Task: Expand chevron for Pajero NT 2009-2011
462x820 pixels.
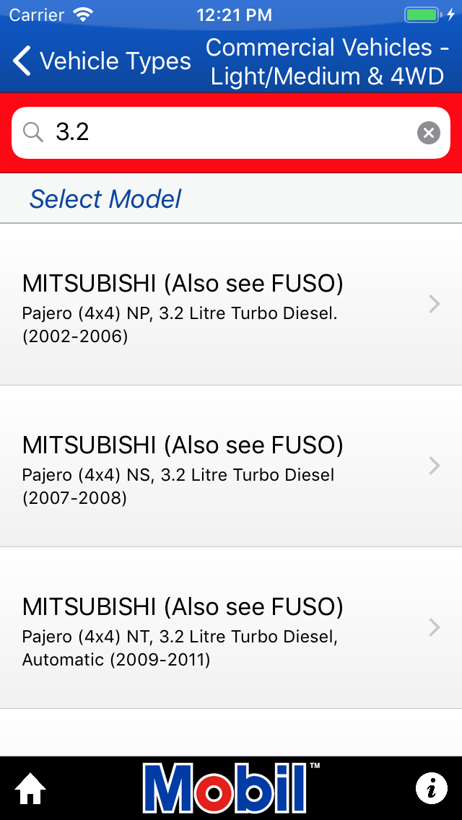Action: [434, 628]
